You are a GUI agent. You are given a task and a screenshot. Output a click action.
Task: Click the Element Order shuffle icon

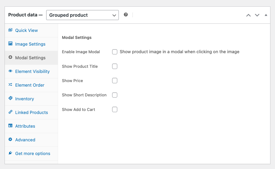10,85
